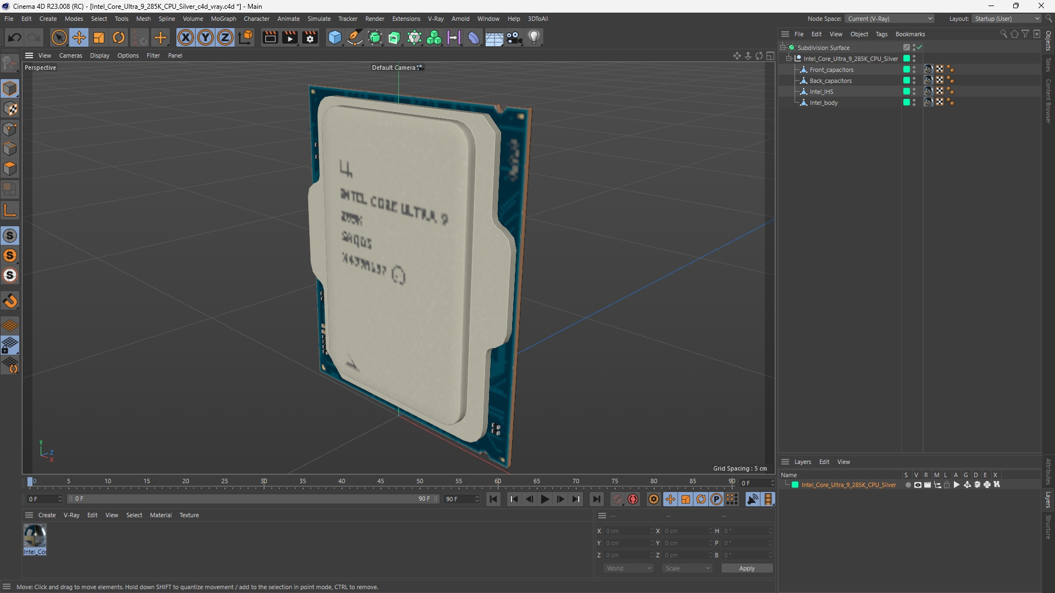Toggle Subdivision Surface enable checkmark

(919, 48)
